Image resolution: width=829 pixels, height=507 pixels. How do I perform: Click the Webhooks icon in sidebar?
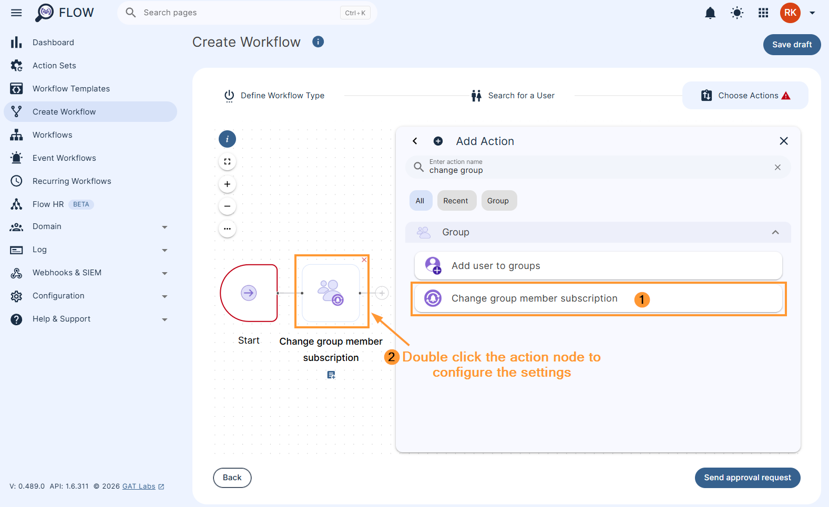tap(16, 273)
